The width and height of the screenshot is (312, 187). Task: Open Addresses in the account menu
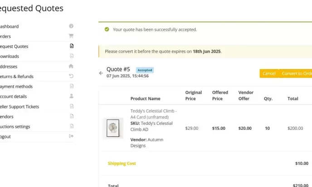coord(9,67)
